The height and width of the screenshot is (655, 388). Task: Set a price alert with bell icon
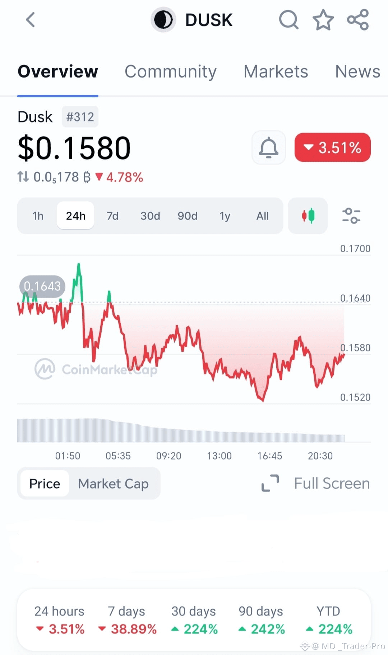coord(269,148)
